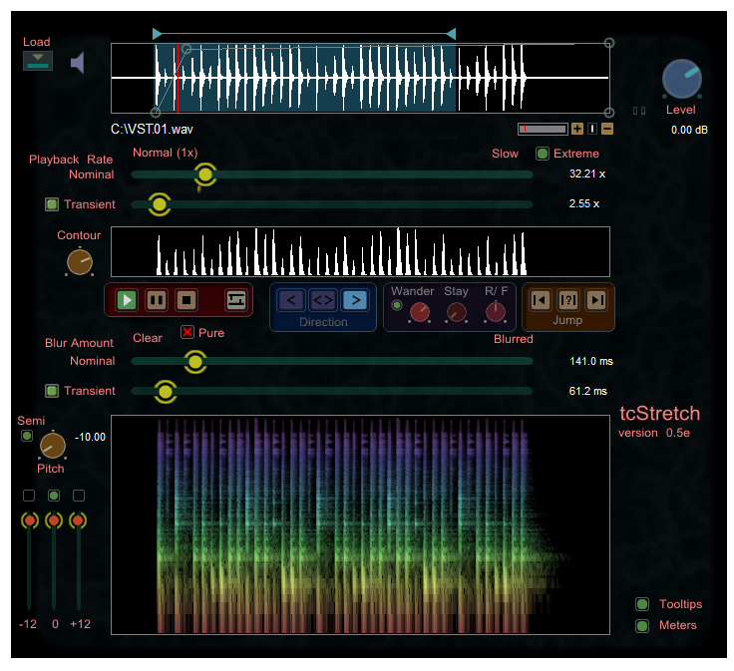
Task: Toggle Playback Rate Transient checkbox
Action: coord(52,204)
